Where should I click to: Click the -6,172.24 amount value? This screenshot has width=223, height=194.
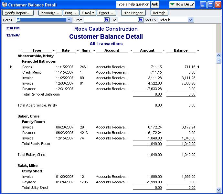pyautogui.click(x=154, y=133)
